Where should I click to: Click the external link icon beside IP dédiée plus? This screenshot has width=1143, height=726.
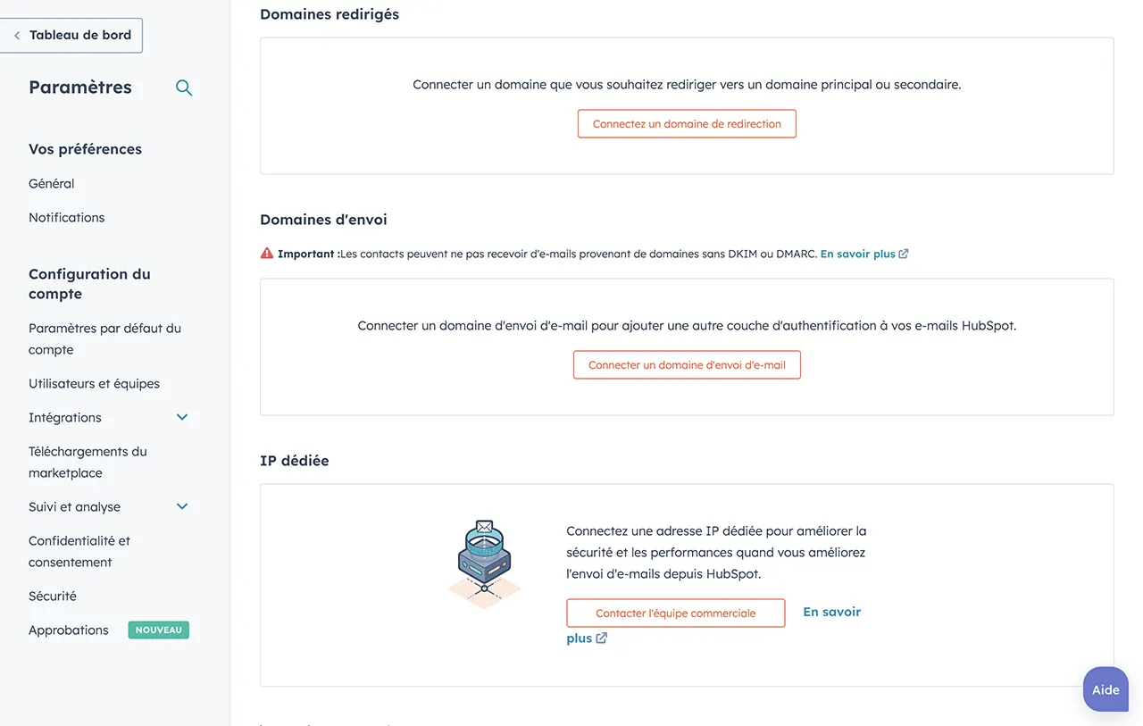(602, 638)
